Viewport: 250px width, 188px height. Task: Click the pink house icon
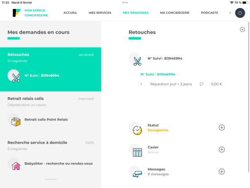click(16, 166)
